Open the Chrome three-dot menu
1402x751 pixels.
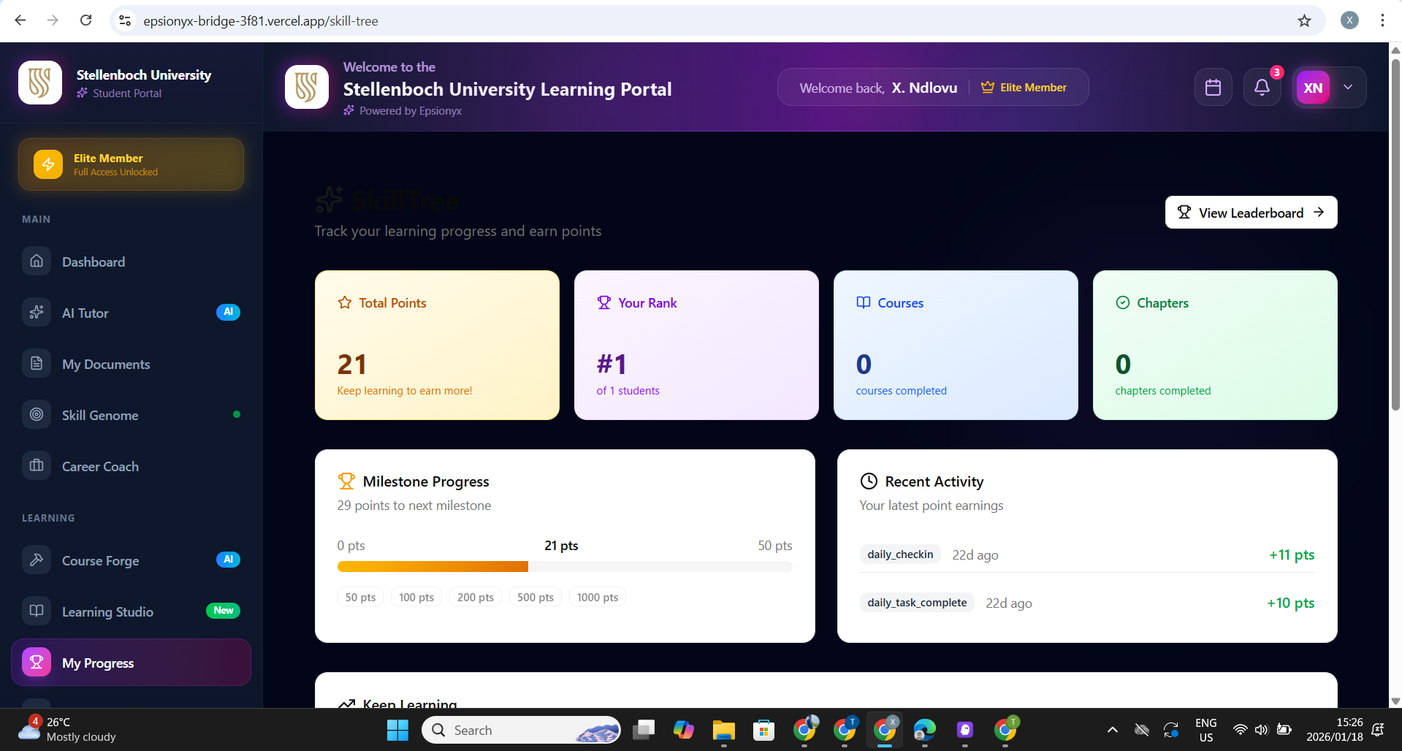click(x=1382, y=20)
